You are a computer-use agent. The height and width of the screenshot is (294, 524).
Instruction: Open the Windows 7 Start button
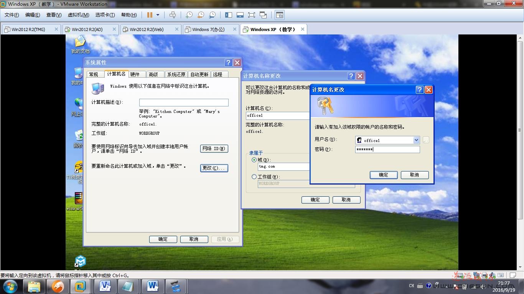(10, 286)
